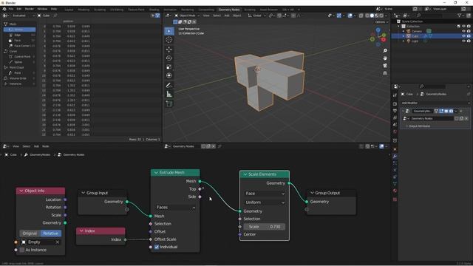Open the Render menu
Image resolution: width=473 pixels, height=266 pixels.
[x=30, y=9]
